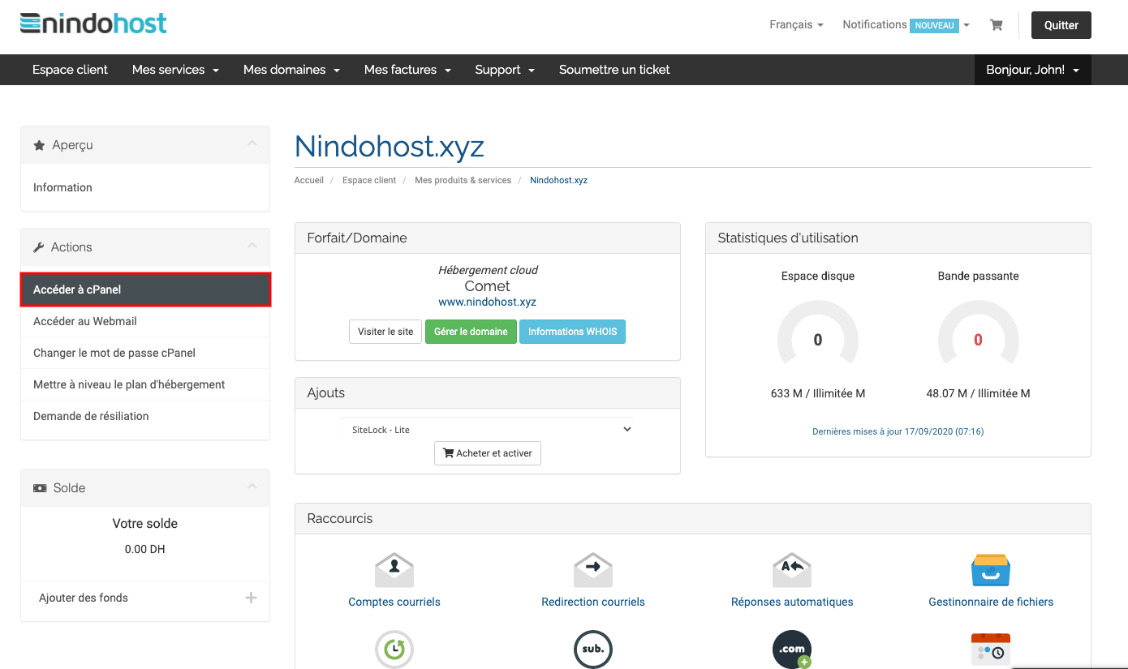Open the shopping cart icon
The height and width of the screenshot is (669, 1128).
pos(996,25)
